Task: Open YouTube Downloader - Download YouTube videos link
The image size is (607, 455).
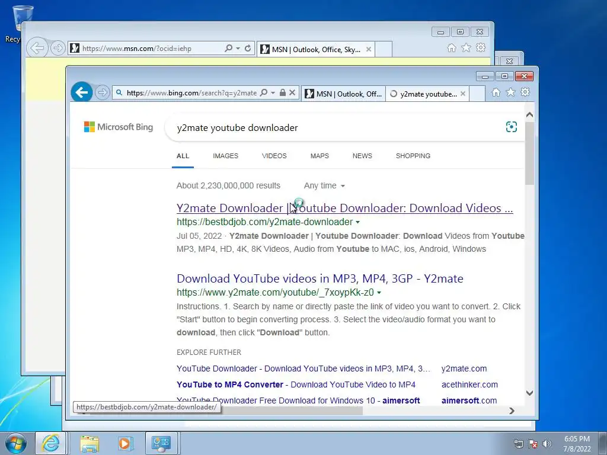Action: pos(303,369)
